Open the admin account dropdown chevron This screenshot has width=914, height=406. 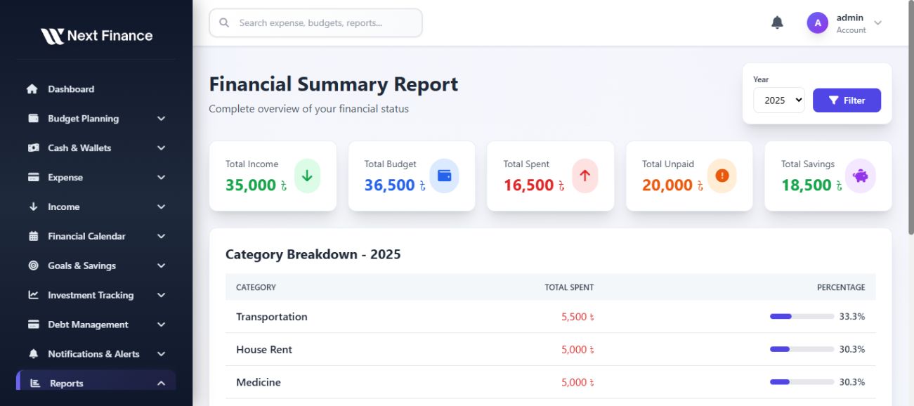(877, 23)
